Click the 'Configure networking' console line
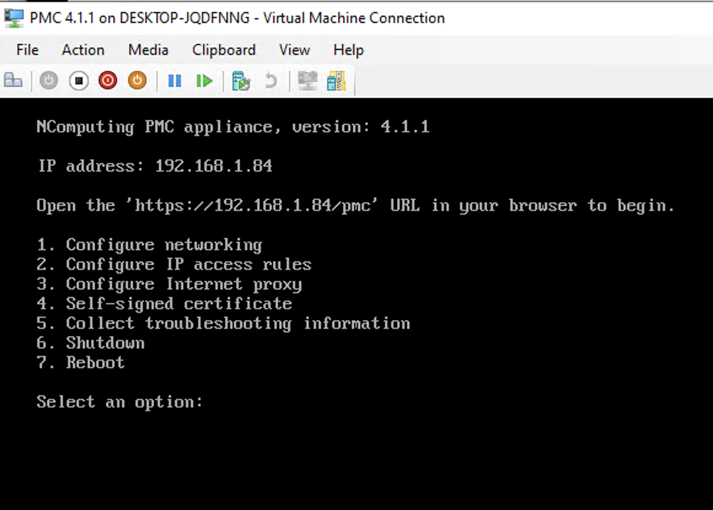 point(149,245)
